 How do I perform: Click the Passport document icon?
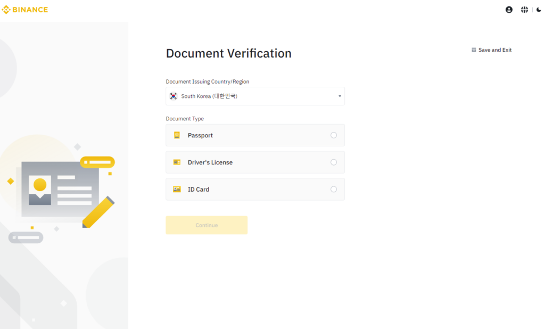coord(177,135)
